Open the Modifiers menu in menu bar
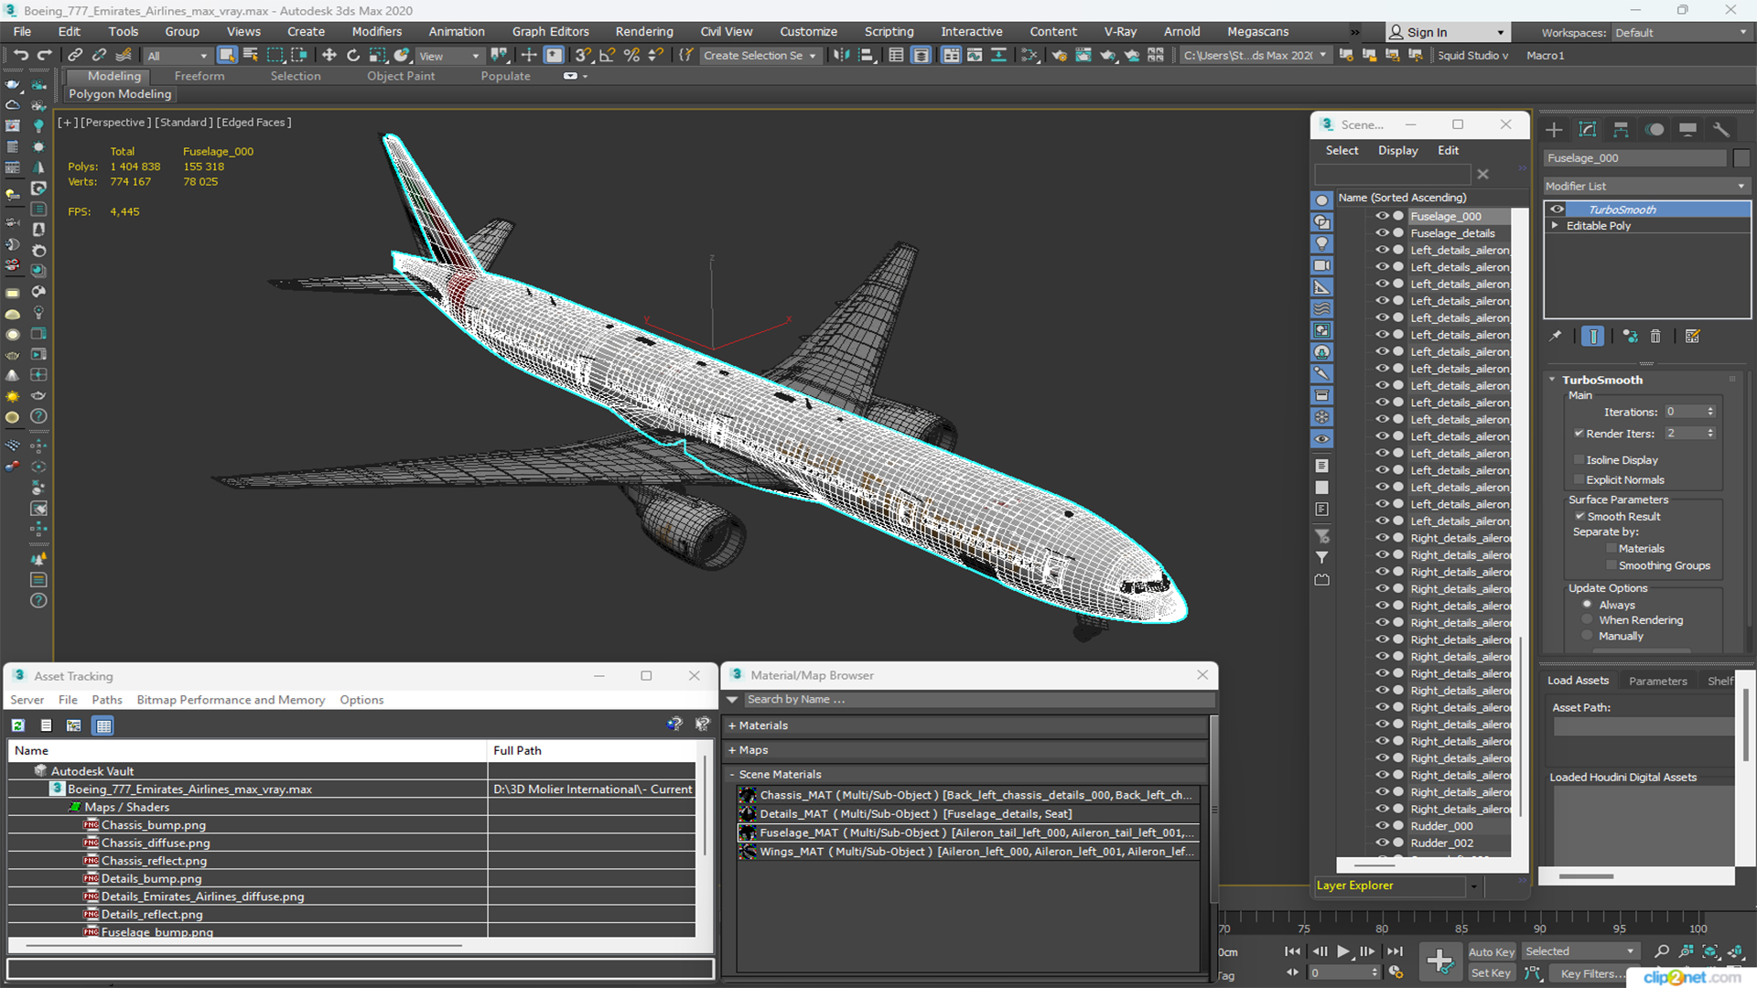 pyautogui.click(x=375, y=31)
